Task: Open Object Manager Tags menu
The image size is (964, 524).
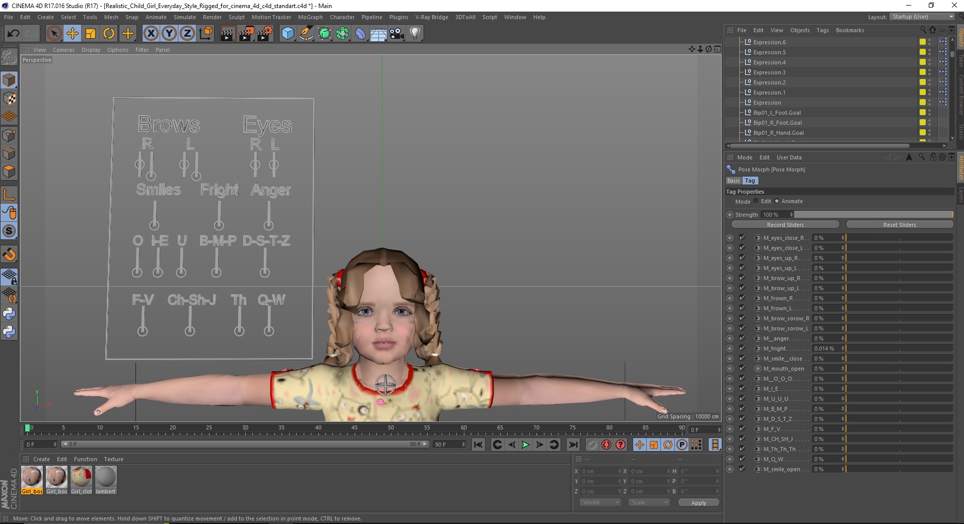Action: (822, 30)
